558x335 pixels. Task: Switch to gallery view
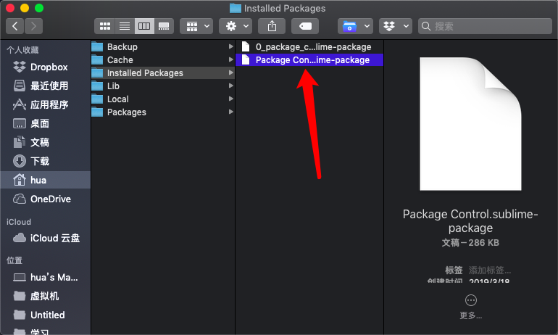164,26
